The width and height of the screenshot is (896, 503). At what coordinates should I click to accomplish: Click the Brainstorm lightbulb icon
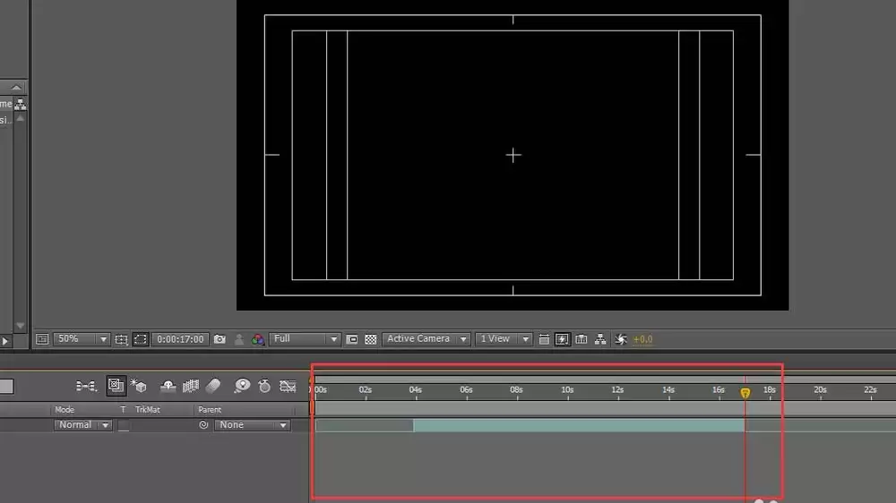tap(242, 386)
